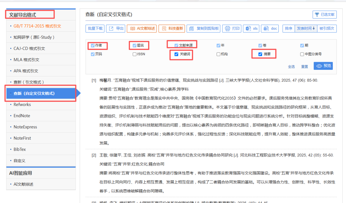Click the 预览 eye preview button
The image size is (346, 203).
[x=323, y=66]
